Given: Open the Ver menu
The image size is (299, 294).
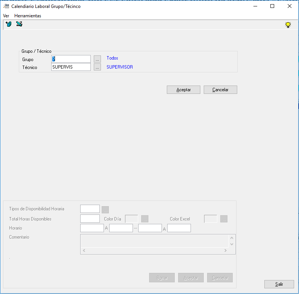Looking at the screenshot, I should (6, 16).
